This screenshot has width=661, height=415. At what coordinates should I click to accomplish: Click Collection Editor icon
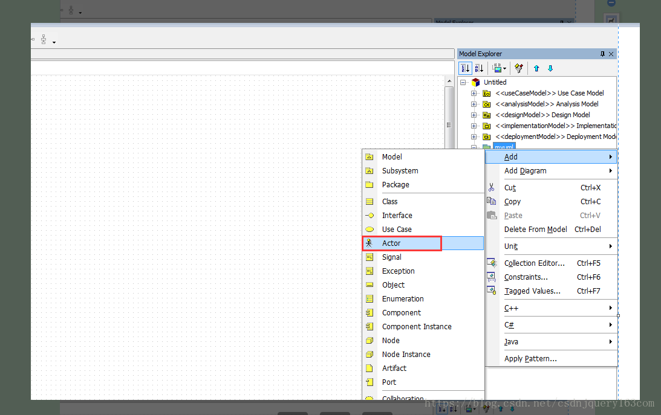tap(492, 263)
